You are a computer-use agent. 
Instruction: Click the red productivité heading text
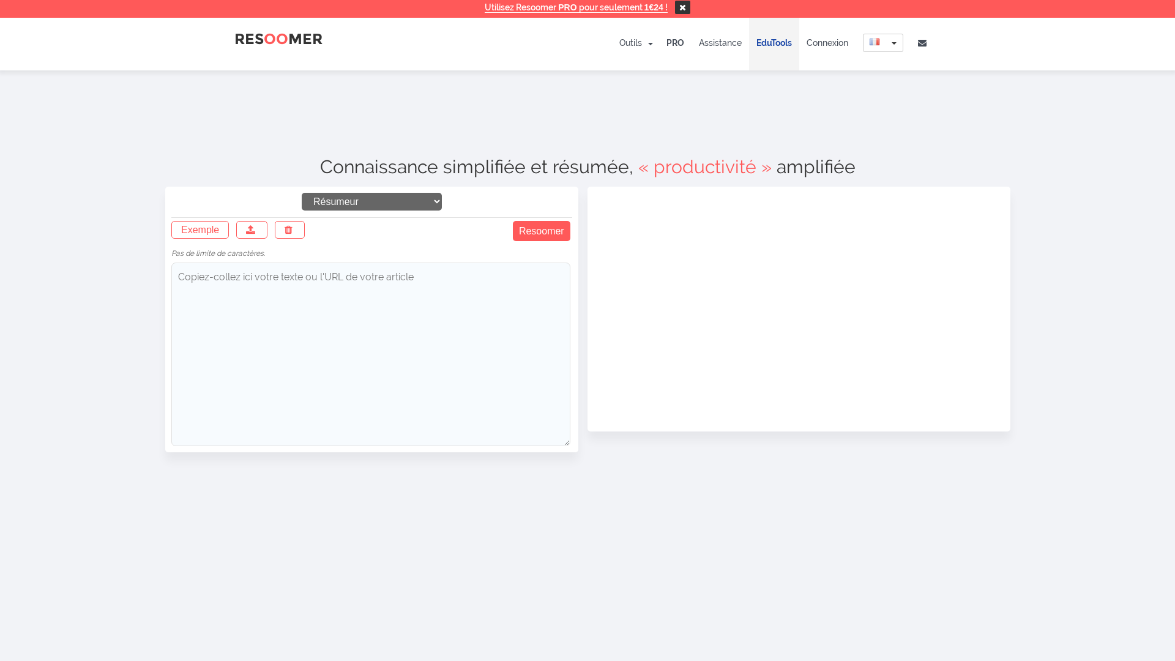[x=704, y=167]
